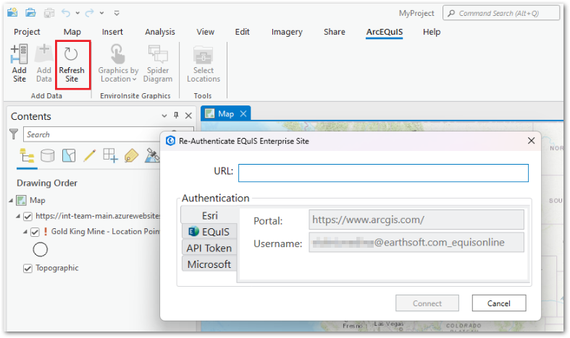Toggle Gold King Mine layer visibility checkbox
The width and height of the screenshot is (570, 338).
(35, 232)
